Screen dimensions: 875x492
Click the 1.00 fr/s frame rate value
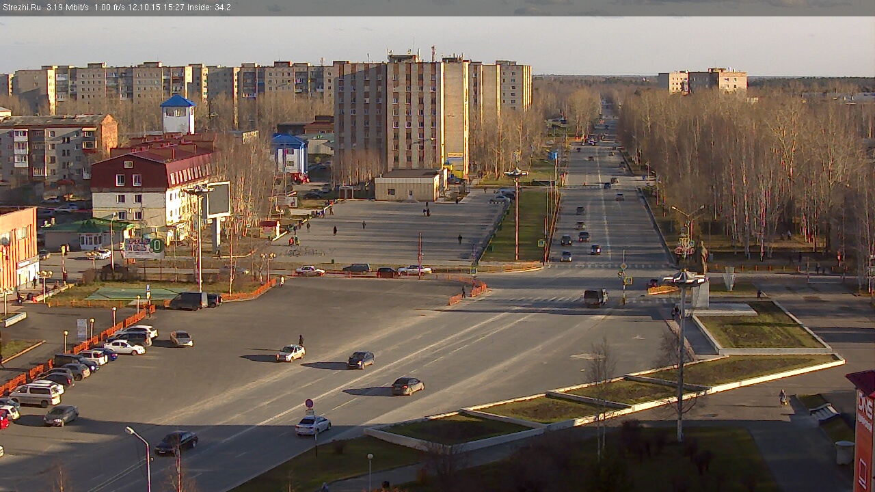point(110,8)
